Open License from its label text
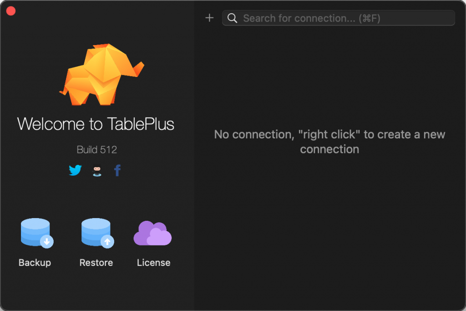Viewport: 466px width, 311px height. point(153,262)
